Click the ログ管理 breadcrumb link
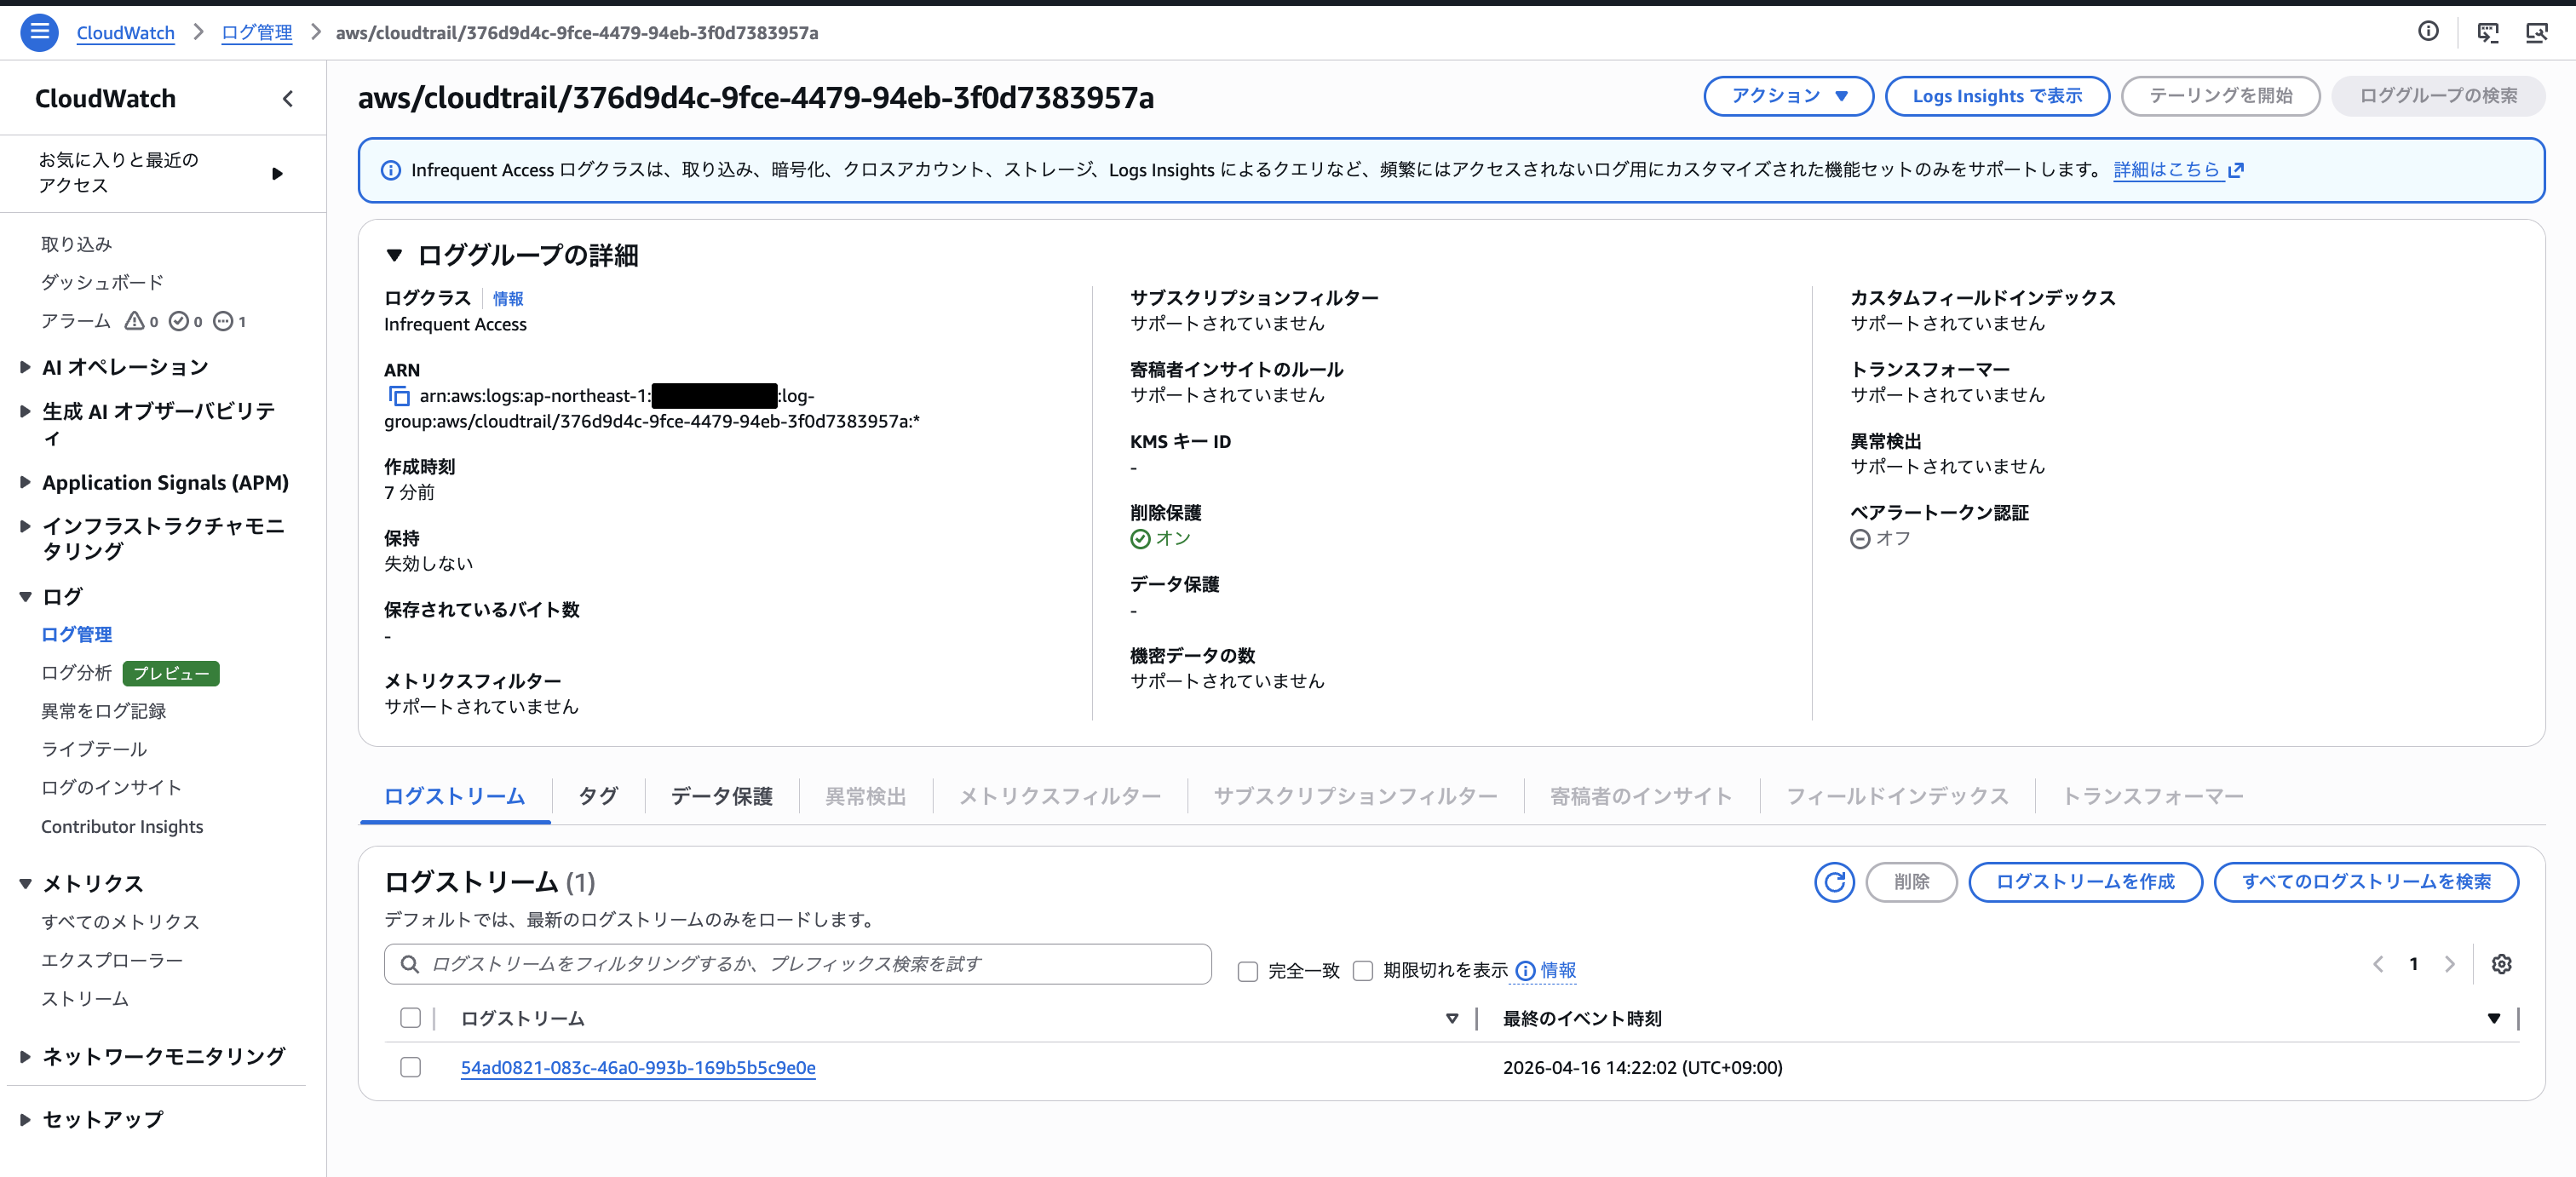The width and height of the screenshot is (2576, 1177). coord(257,33)
